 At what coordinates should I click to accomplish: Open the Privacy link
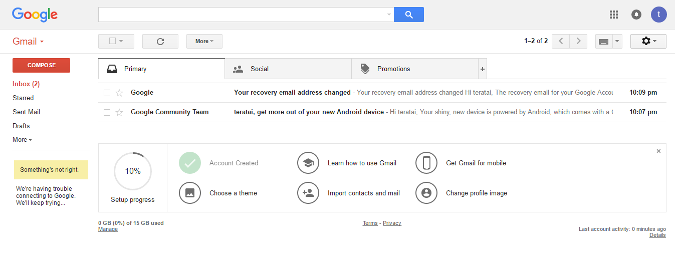pyautogui.click(x=392, y=223)
